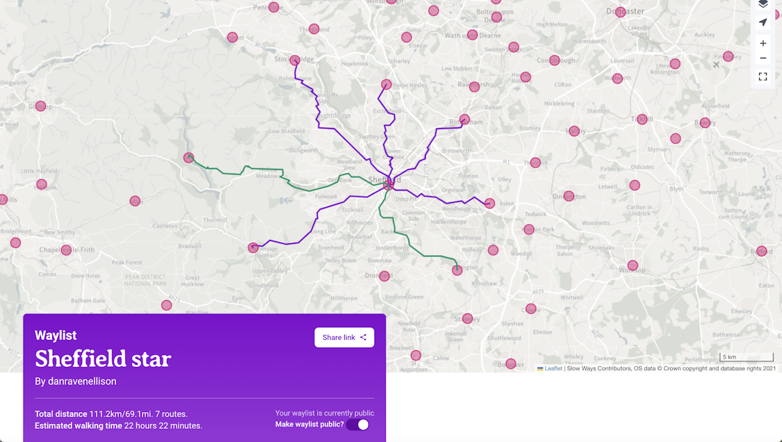Viewport: 782px width, 442px height.
Task: Select the Wath upon Dearne marker
Action: click(472, 35)
